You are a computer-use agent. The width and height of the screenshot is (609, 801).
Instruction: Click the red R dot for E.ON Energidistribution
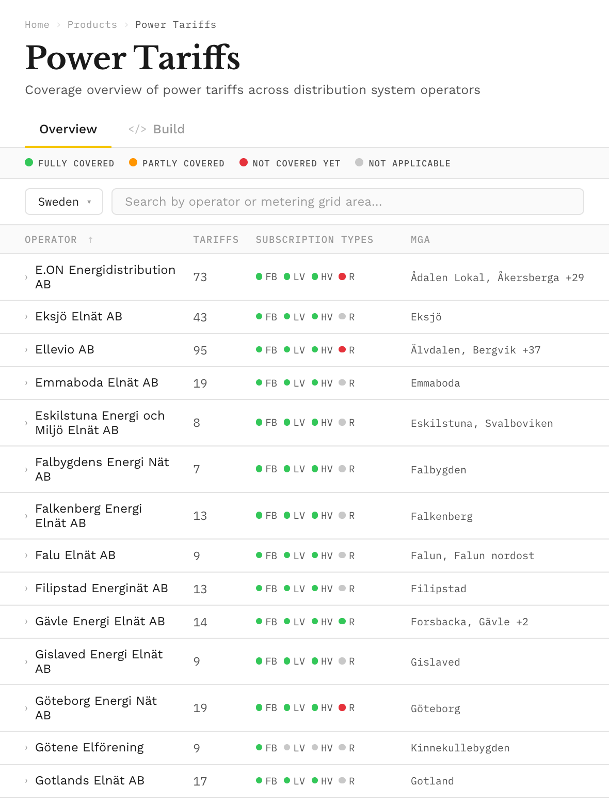[x=342, y=276]
